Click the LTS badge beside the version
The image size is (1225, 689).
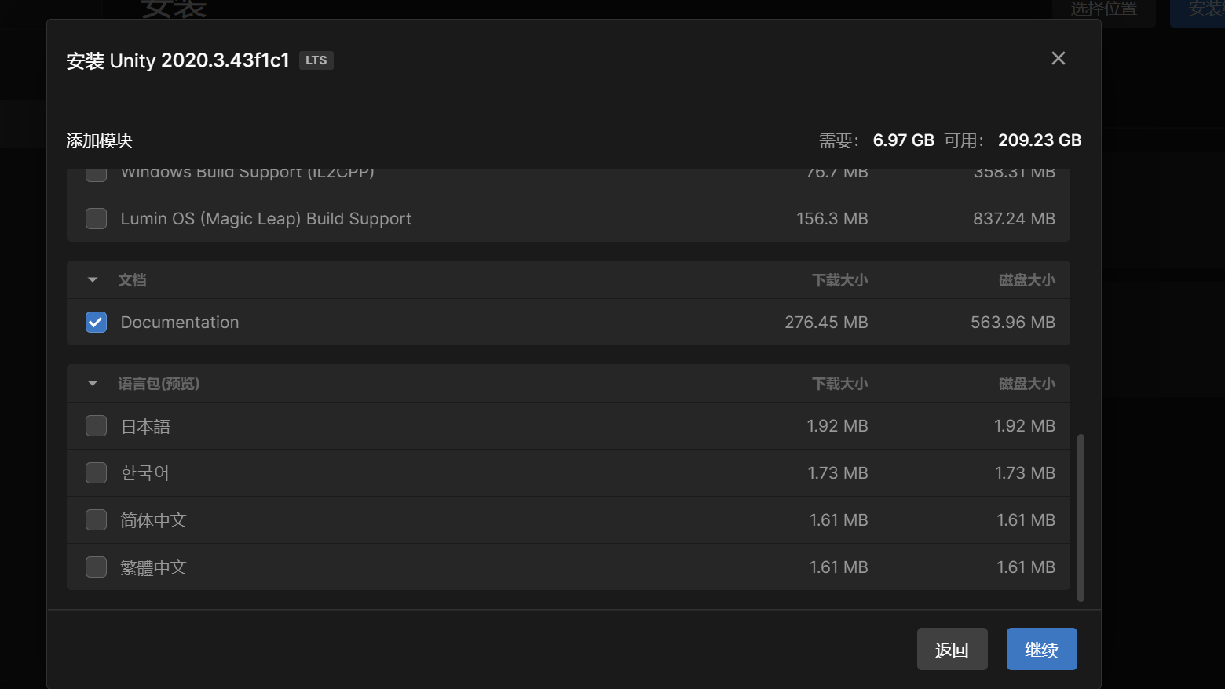coord(316,60)
